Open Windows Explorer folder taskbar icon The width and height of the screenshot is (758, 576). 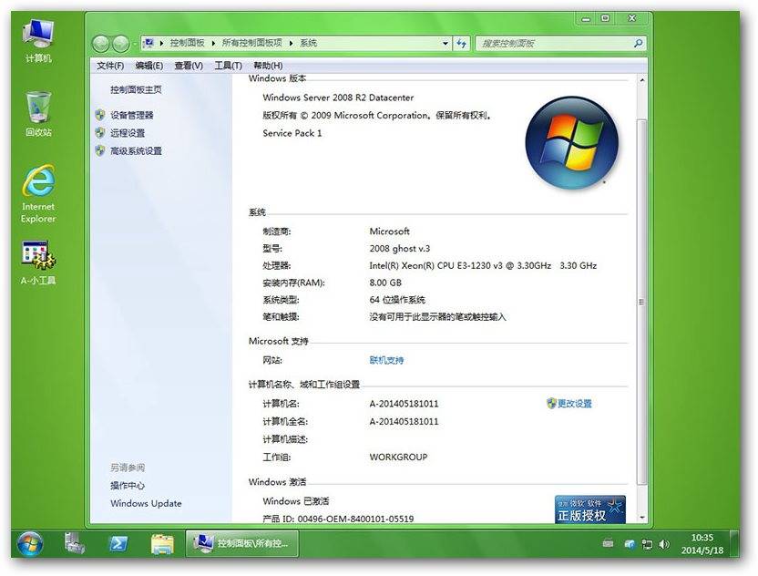pyautogui.click(x=162, y=544)
